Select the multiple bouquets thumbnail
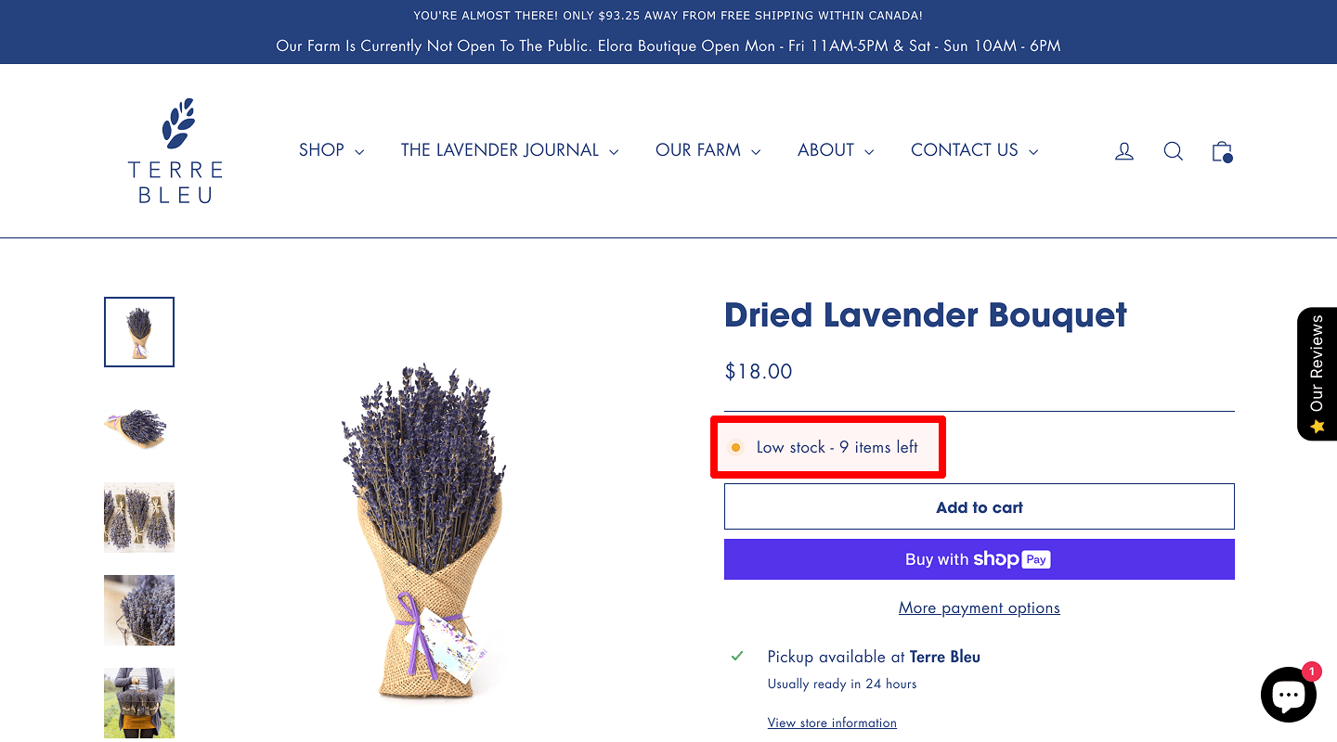1337x742 pixels. (x=139, y=518)
